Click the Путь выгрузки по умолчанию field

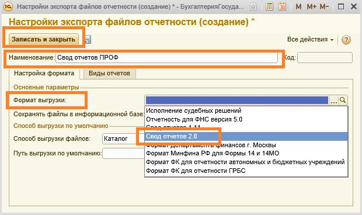123,153
